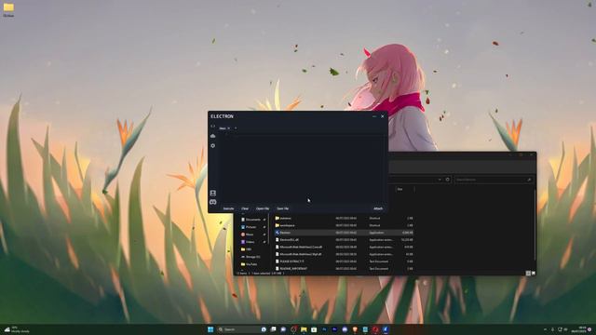Image resolution: width=596 pixels, height=335 pixels.
Task: Open Documents in the Explorer navigation pane
Action: [252, 220]
